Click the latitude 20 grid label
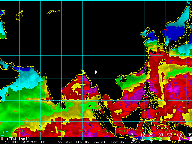The height and width of the screenshot is (144, 192). [165, 78]
